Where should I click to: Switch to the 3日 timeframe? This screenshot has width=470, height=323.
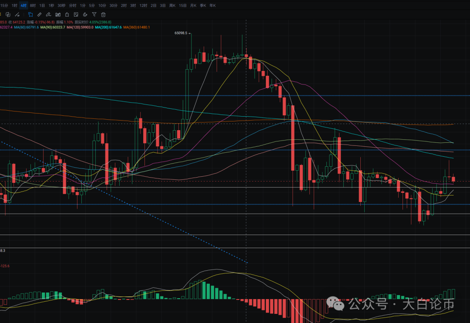click(x=163, y=5)
